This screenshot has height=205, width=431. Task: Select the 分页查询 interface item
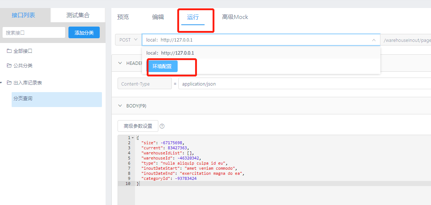(57, 99)
